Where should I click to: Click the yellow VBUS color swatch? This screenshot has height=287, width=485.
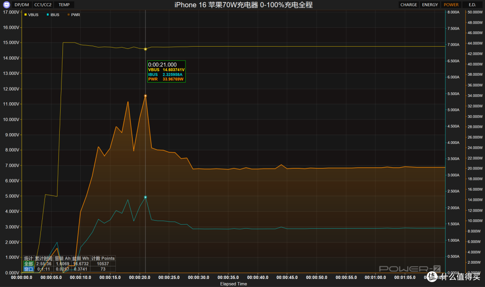click(x=25, y=14)
